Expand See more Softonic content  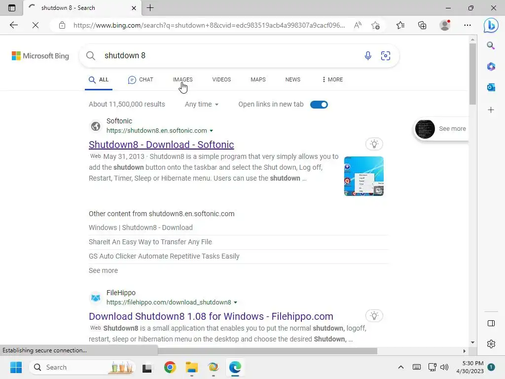[x=103, y=270]
